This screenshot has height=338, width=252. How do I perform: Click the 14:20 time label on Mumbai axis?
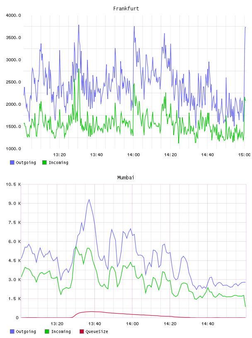coord(170,324)
